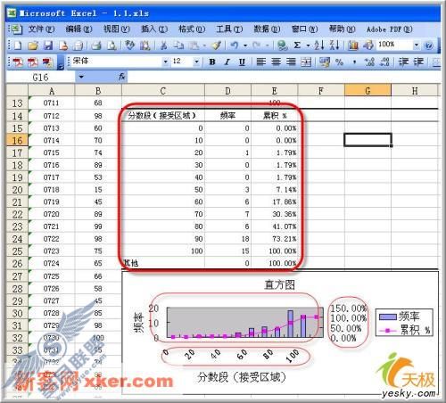
Task: Click the formula bar input field
Action: (x=283, y=78)
